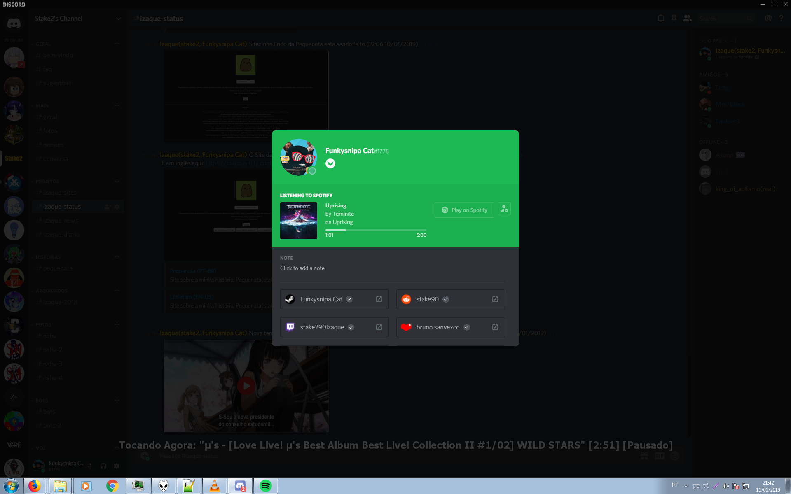791x494 pixels.
Task: Show hidden system tray icons arrow
Action: (x=686, y=486)
